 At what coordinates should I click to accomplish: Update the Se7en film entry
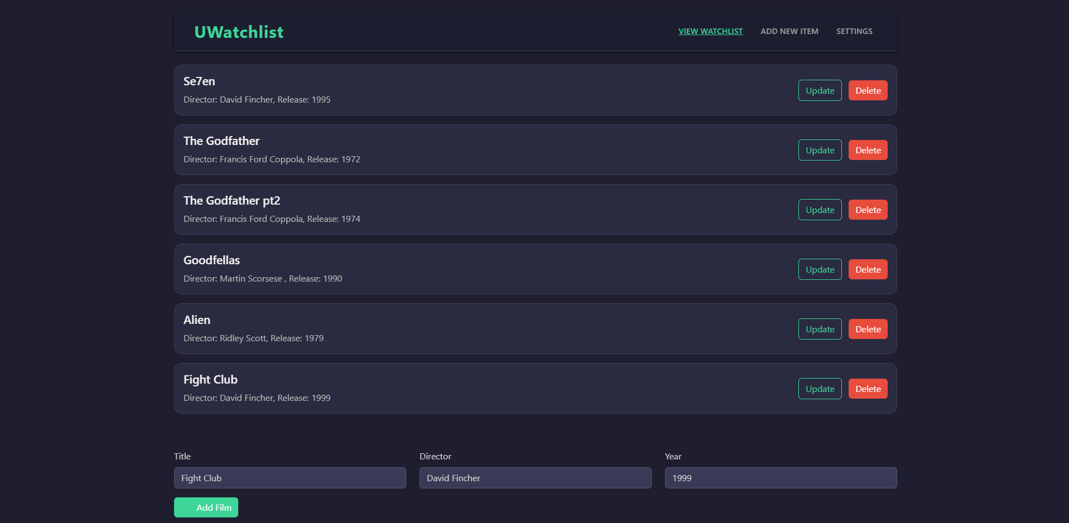(820, 91)
